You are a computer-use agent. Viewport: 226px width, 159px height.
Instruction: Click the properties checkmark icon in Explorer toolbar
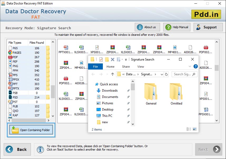(101, 59)
